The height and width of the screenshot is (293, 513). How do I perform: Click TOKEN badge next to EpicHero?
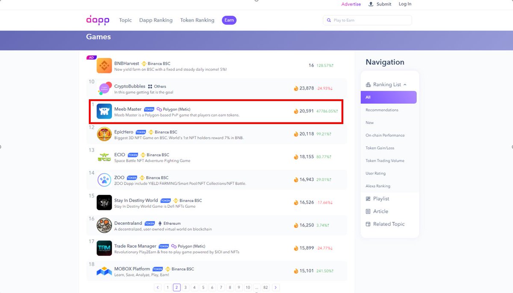[x=141, y=132]
